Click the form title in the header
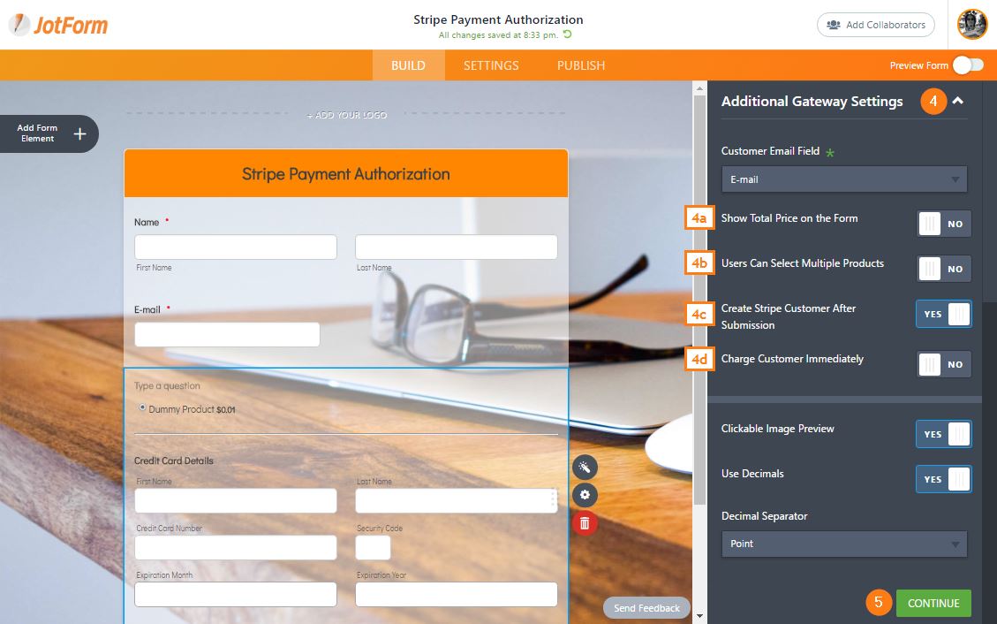The width and height of the screenshot is (997, 624). (x=498, y=19)
